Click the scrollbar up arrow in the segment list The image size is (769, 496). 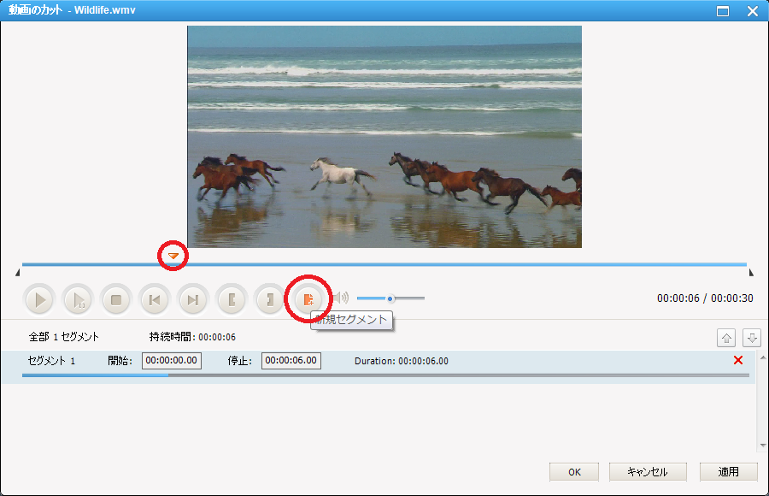(x=763, y=358)
